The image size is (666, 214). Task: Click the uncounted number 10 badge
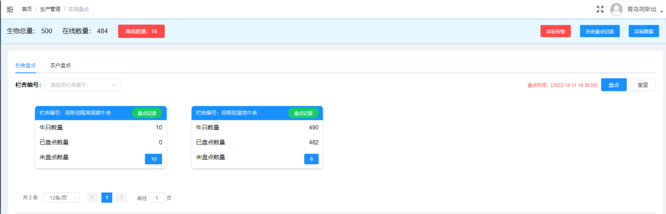tap(153, 159)
